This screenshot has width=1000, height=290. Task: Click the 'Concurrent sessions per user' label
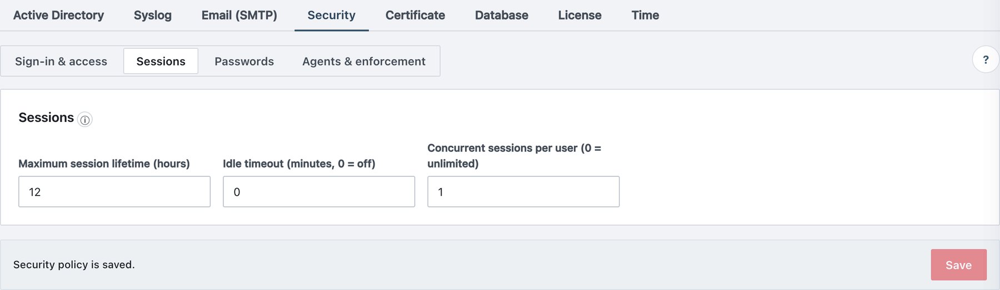click(514, 156)
